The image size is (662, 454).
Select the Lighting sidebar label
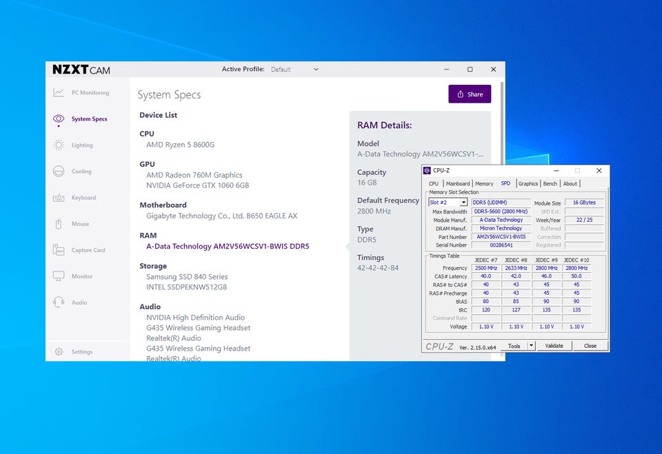pyautogui.click(x=82, y=145)
